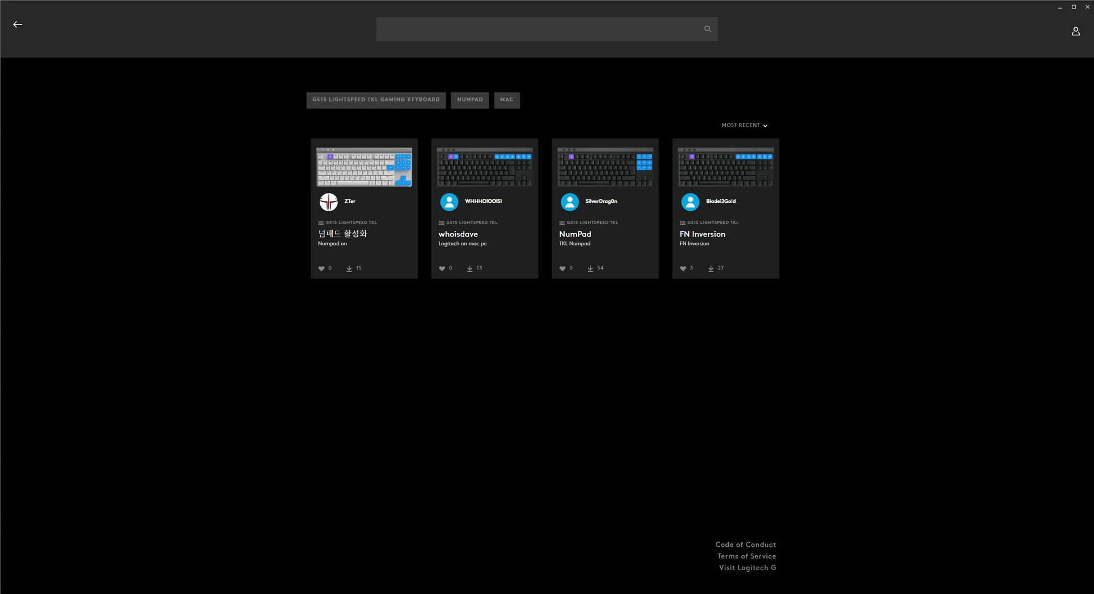Open the Visit Logitech G link

747,568
